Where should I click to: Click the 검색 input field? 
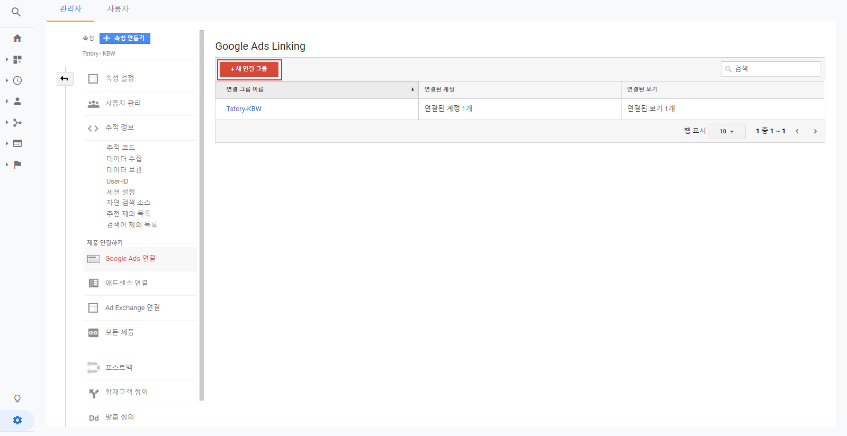(x=771, y=69)
